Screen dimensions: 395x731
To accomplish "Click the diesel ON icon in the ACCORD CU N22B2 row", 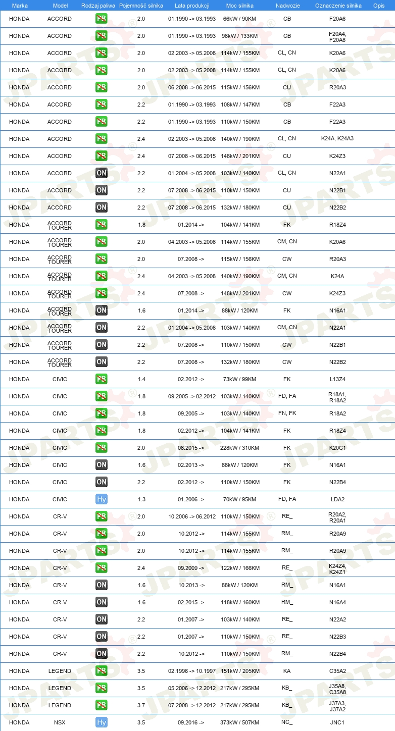I will (x=102, y=207).
